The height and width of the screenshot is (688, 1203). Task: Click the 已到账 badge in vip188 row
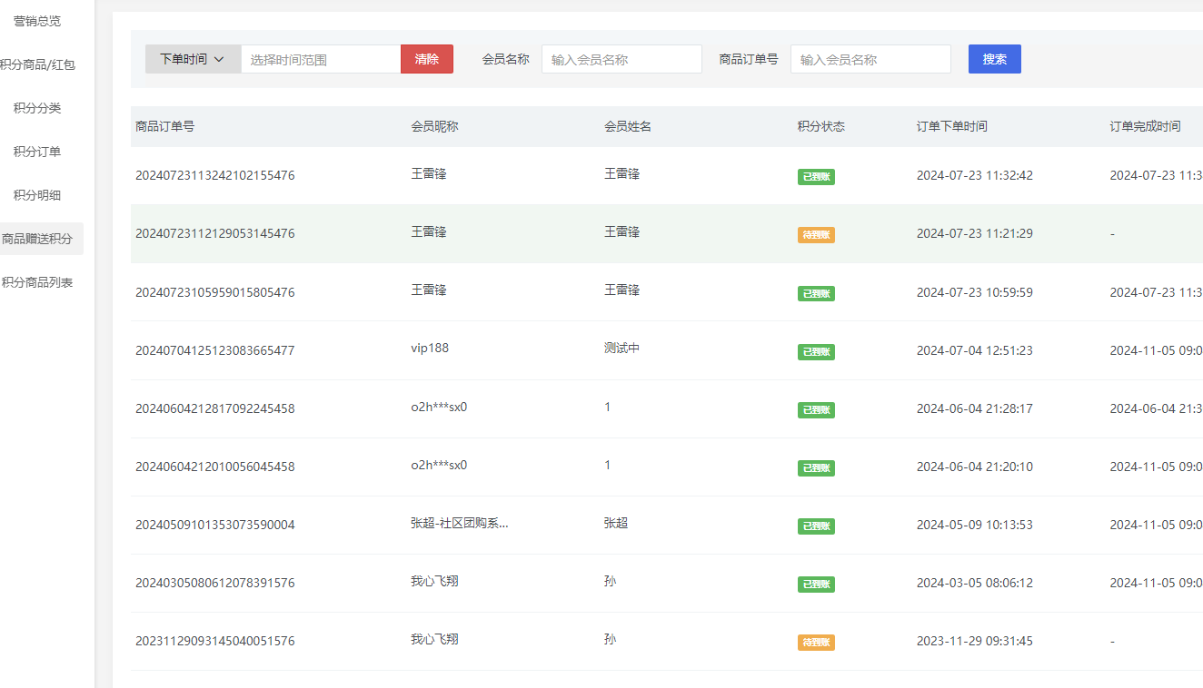[x=816, y=351]
